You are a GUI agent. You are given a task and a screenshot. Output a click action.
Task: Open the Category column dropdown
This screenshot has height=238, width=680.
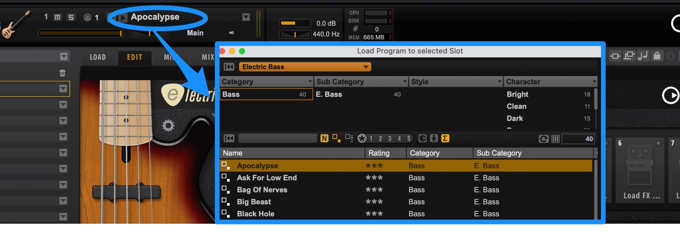[x=310, y=82]
